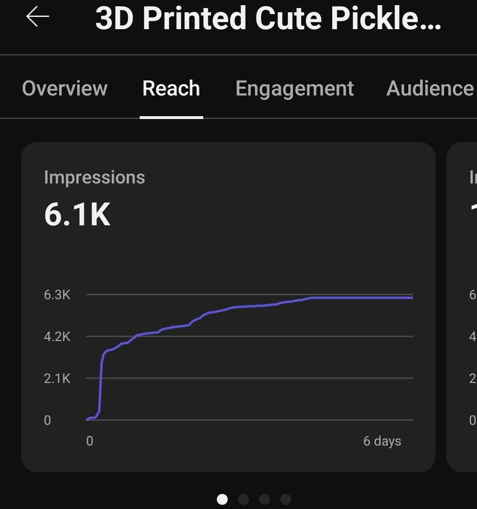Select the fourth carousel page dot
The image size is (477, 509).
[x=286, y=499]
